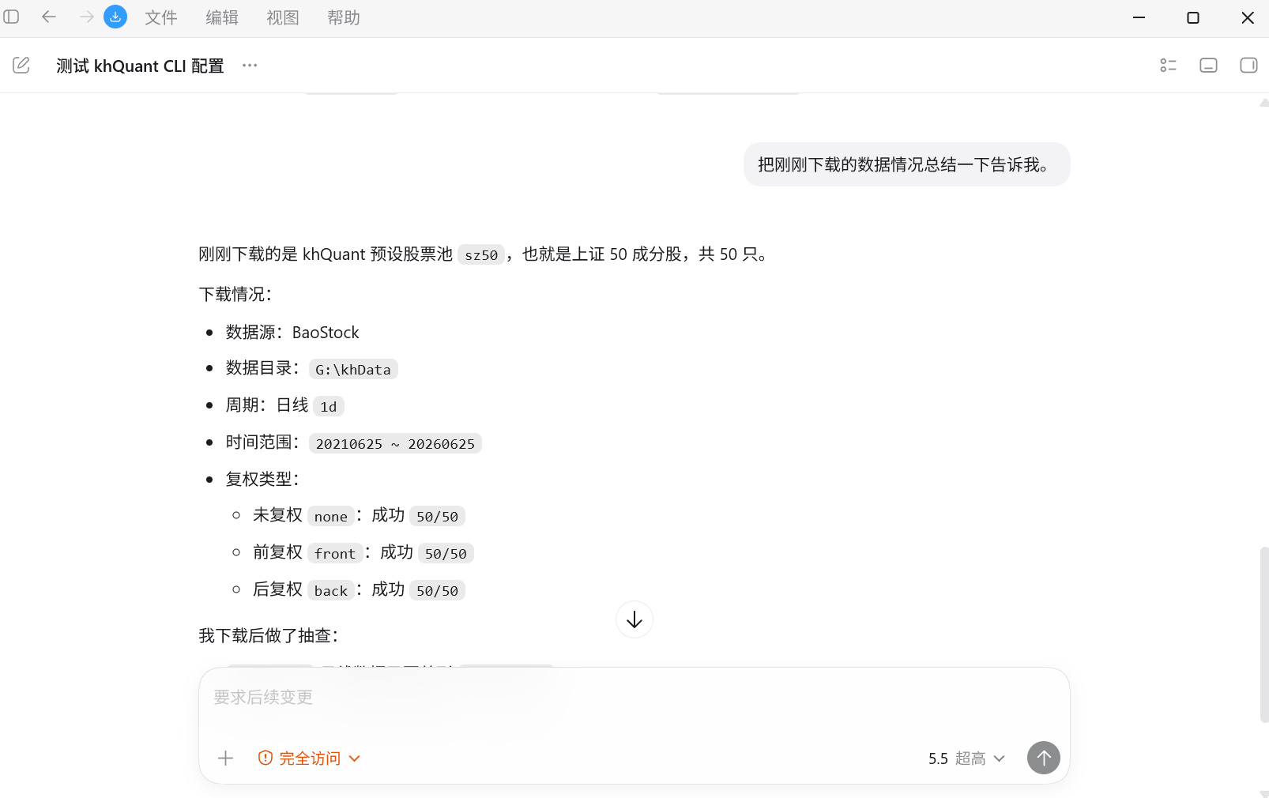The image size is (1269, 798).
Task: Click the 50/50 value after 前复权 front
Action: click(x=446, y=554)
